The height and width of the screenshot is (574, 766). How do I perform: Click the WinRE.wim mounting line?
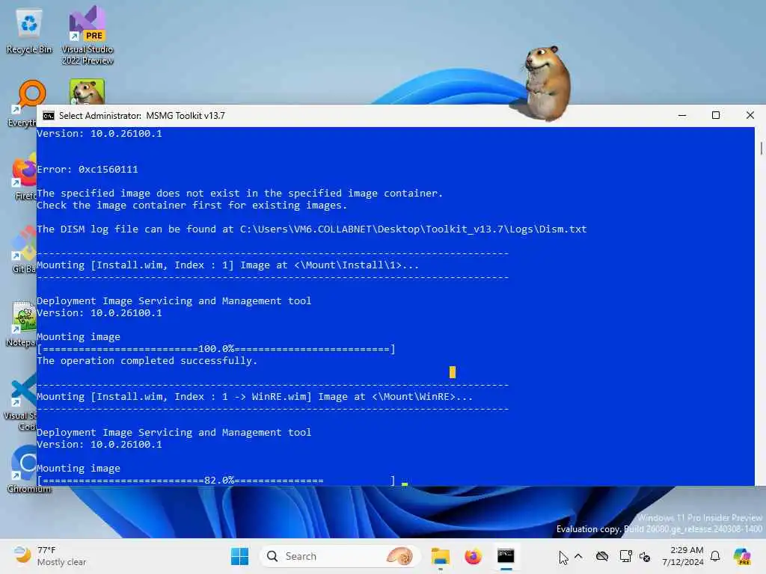(x=254, y=396)
